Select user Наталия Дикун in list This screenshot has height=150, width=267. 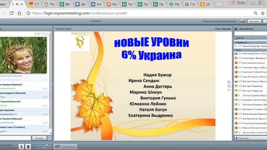251,132
